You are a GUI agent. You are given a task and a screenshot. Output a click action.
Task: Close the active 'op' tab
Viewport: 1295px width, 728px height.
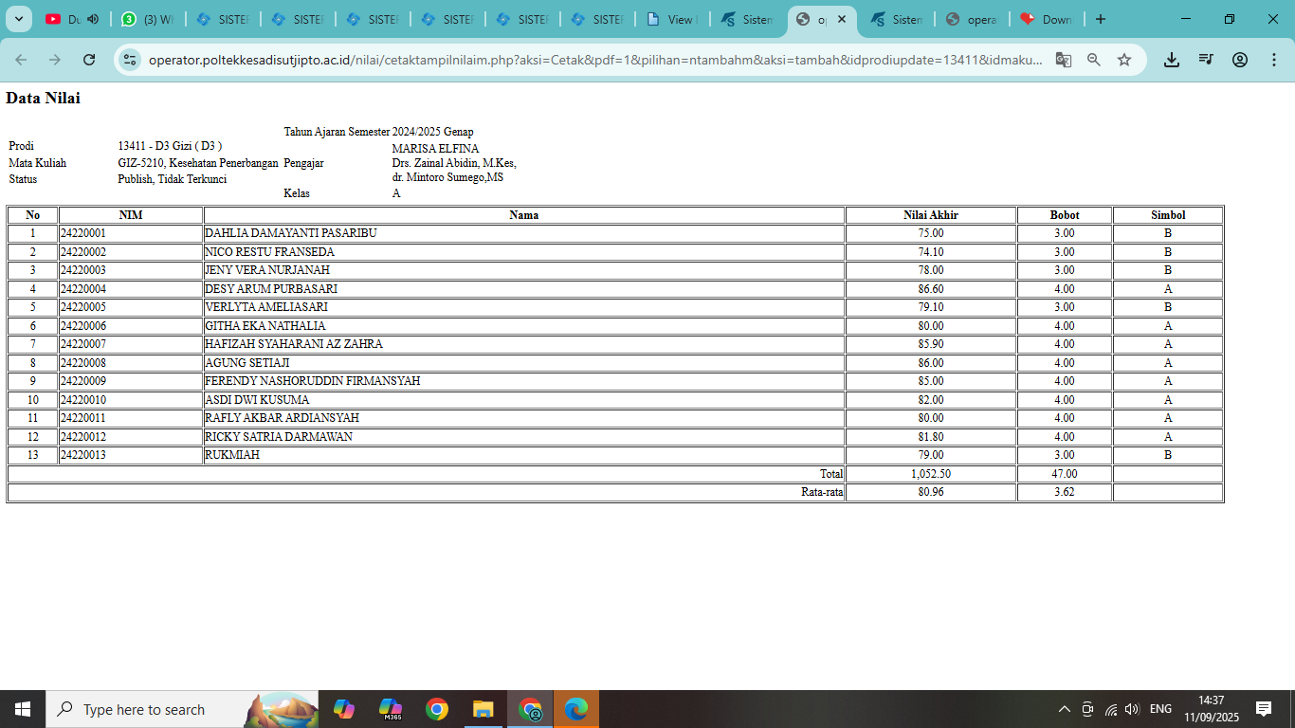click(x=842, y=19)
